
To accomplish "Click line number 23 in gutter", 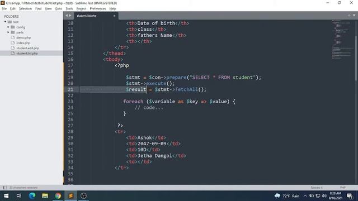I will coord(70,102).
